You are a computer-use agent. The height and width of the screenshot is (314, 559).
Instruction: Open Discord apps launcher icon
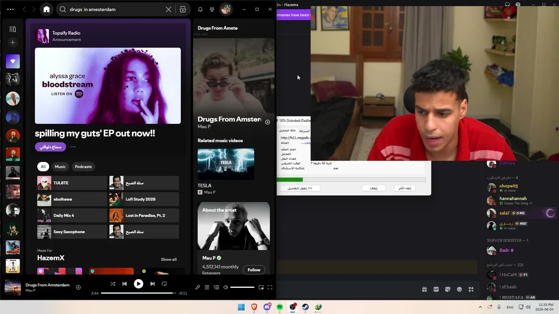(x=471, y=289)
